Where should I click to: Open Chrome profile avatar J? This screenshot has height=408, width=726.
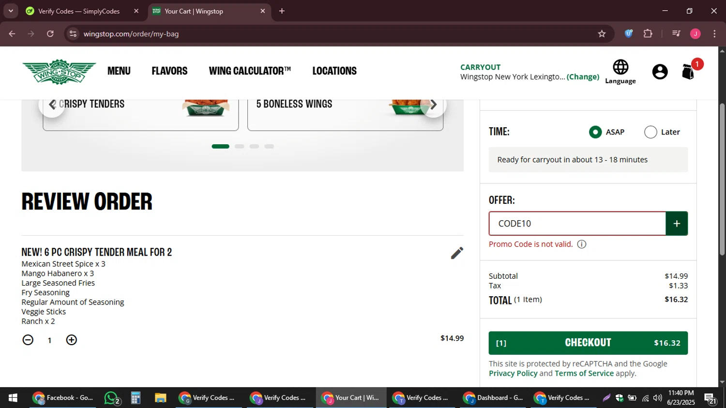(x=696, y=34)
